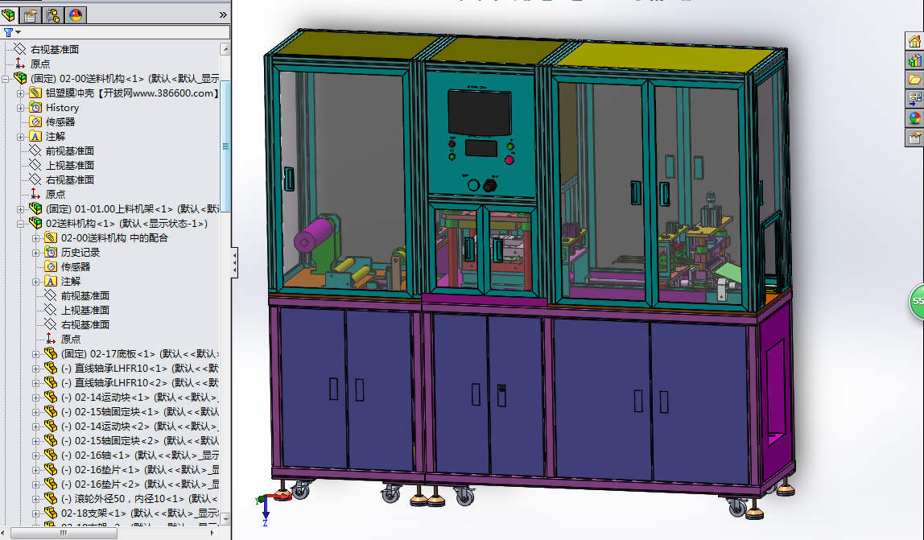Collapse the 02送料机构<1> subassembly
924x540 pixels.
tap(21, 224)
